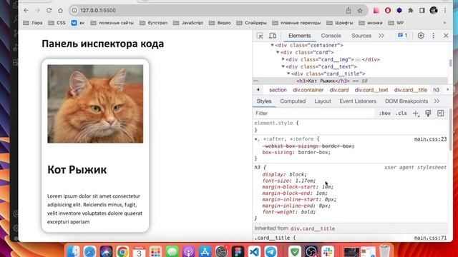This screenshot has height=257, width=458.
Task: Collapse the div card node
Action: 278,52
